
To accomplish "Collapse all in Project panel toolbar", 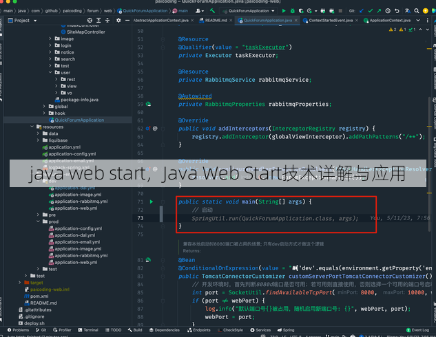I will (107, 20).
